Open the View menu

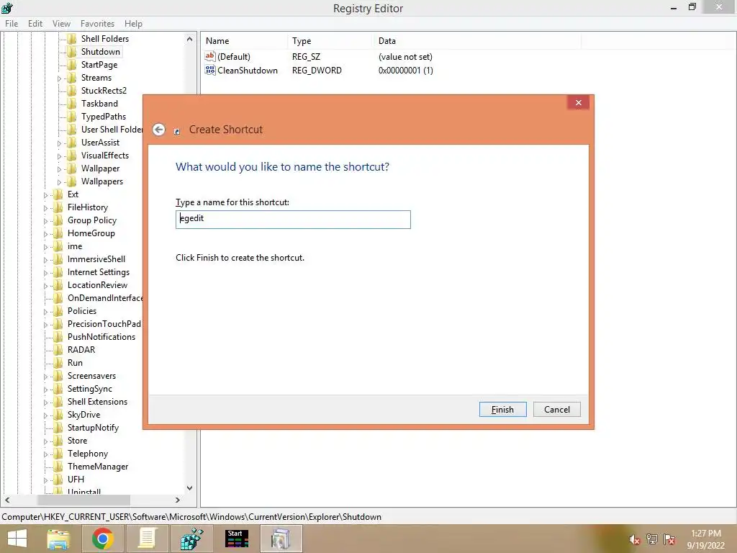tap(61, 24)
